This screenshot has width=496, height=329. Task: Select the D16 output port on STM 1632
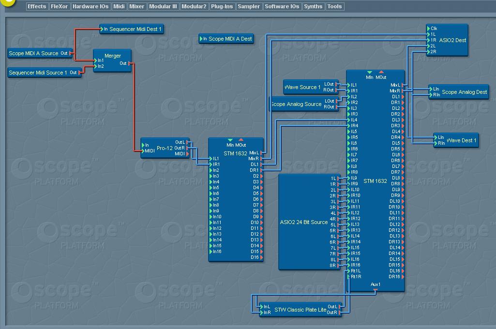(x=261, y=257)
